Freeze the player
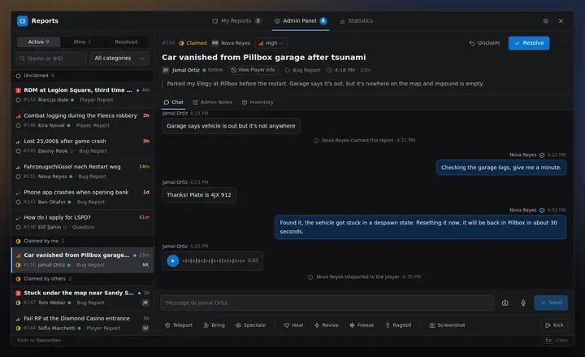The image size is (585, 357). [362, 325]
